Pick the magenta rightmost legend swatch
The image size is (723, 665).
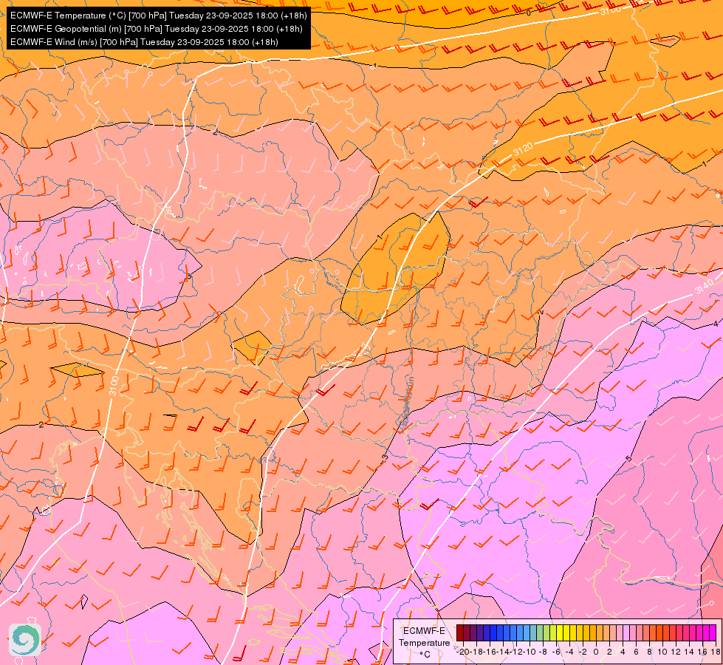coord(713,632)
